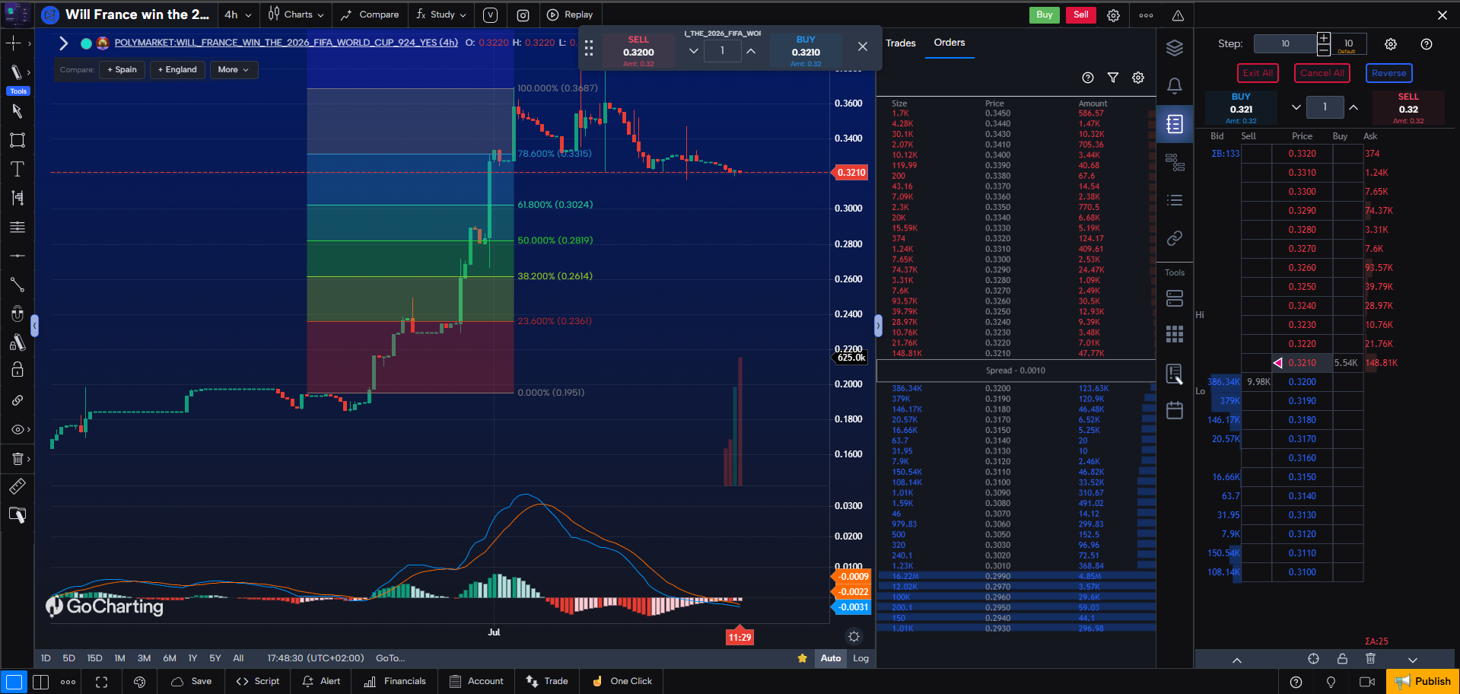Click the Step value input field
The height and width of the screenshot is (694, 1460).
(x=1285, y=44)
